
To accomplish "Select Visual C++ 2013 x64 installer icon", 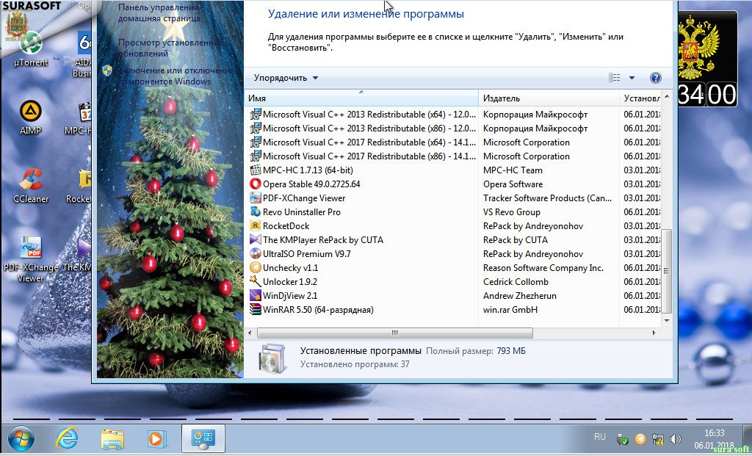I will [256, 114].
